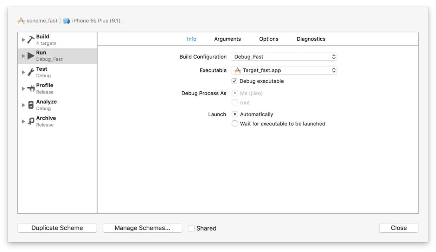The image size is (436, 252).
Task: Click the Analyze icon in sidebar
Action: [31, 105]
